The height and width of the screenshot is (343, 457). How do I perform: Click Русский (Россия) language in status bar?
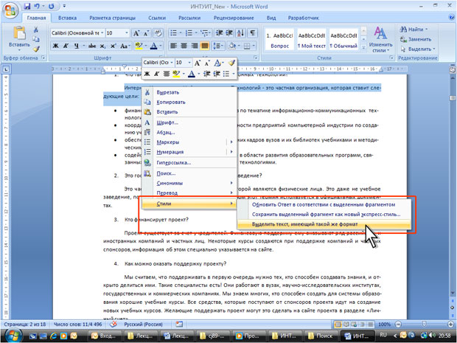pyautogui.click(x=143, y=325)
